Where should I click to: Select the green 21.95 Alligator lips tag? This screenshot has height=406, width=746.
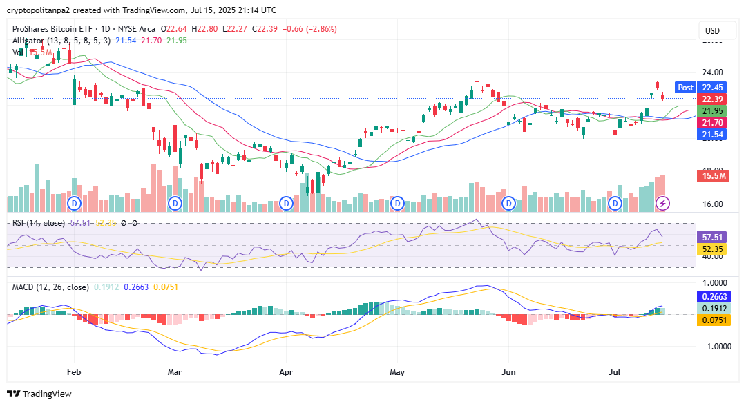712,111
